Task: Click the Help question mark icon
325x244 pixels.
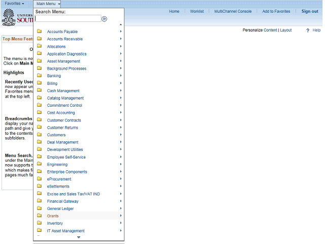Action: [x=308, y=30]
